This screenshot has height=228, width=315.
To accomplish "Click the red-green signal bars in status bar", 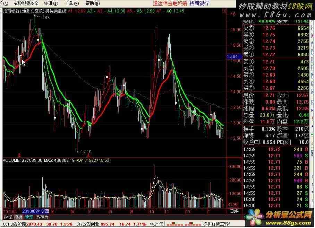I will click(x=183, y=224).
